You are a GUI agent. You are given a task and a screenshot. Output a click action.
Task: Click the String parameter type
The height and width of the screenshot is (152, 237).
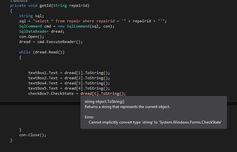coord(60,5)
